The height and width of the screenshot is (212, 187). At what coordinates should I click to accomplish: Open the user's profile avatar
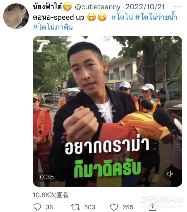[x=16, y=16]
